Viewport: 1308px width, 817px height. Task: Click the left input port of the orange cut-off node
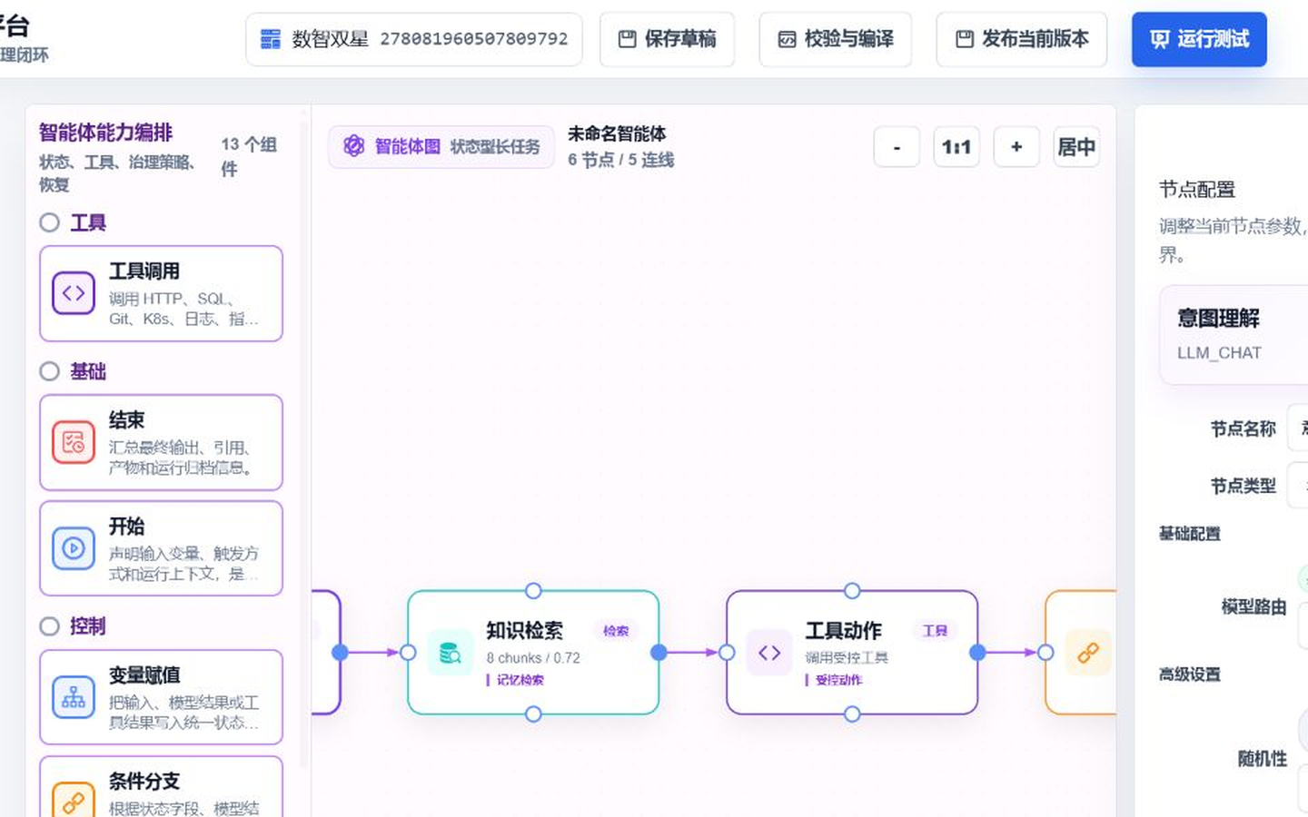[1045, 652]
